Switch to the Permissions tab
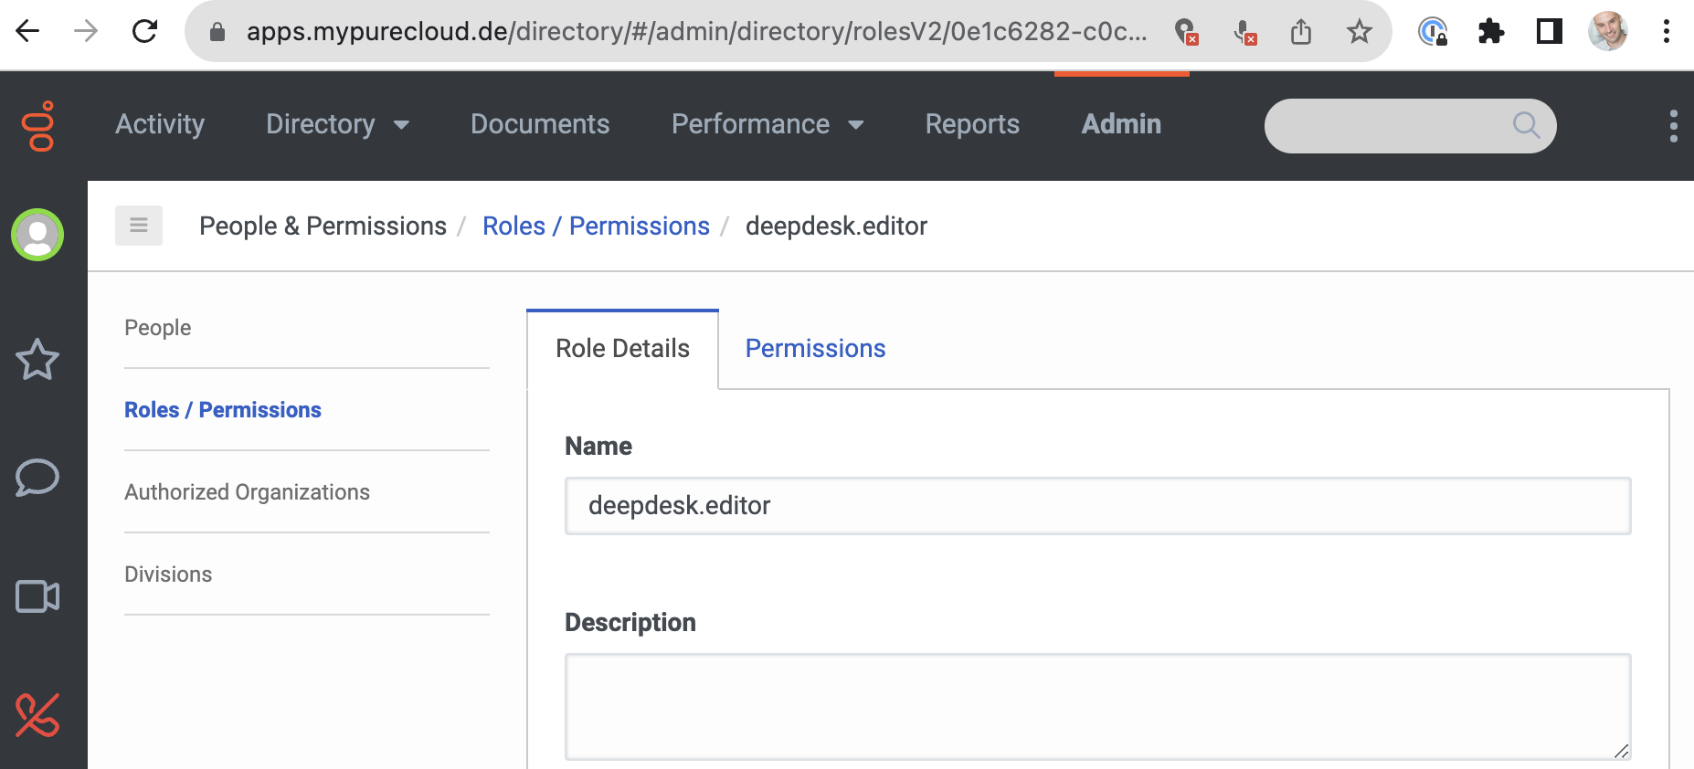This screenshot has height=769, width=1694. click(815, 348)
